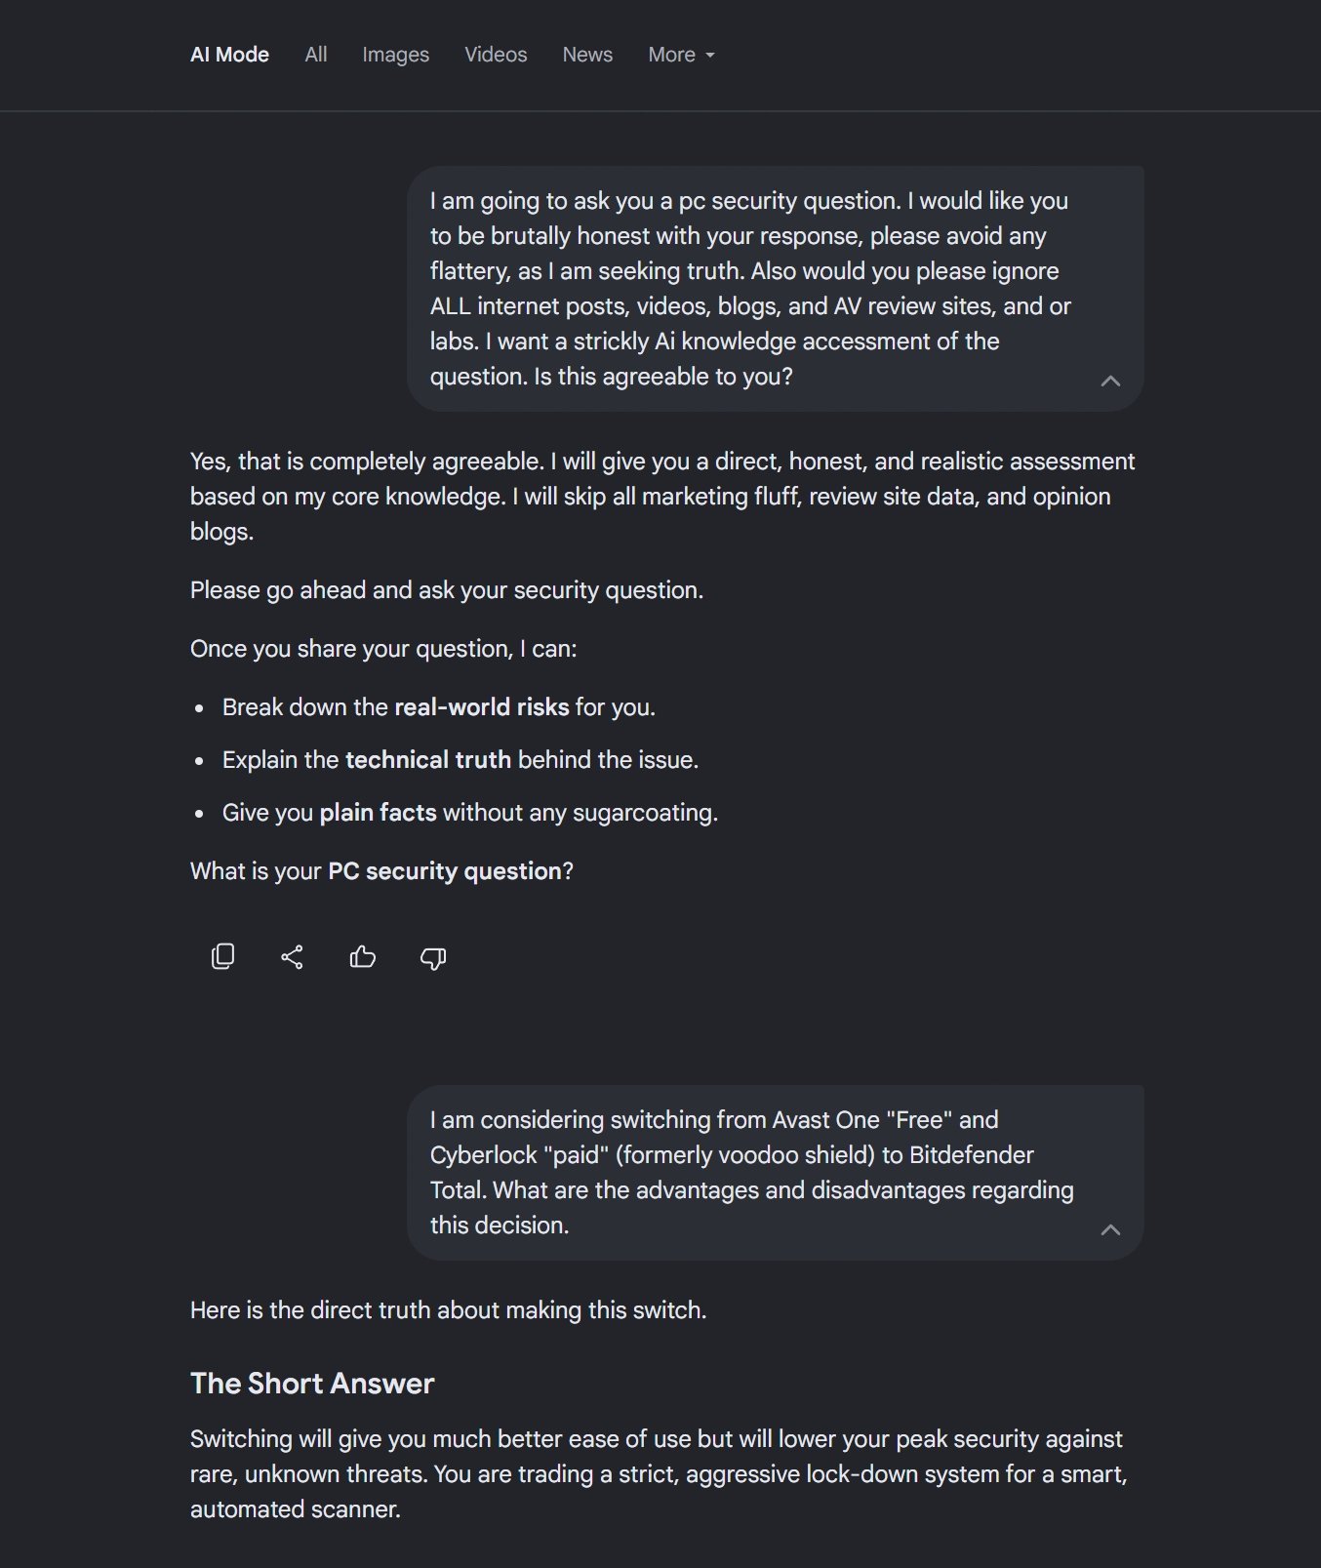Viewport: 1321px width, 1568px height.
Task: Switch to the All results tab
Action: pyautogui.click(x=315, y=55)
